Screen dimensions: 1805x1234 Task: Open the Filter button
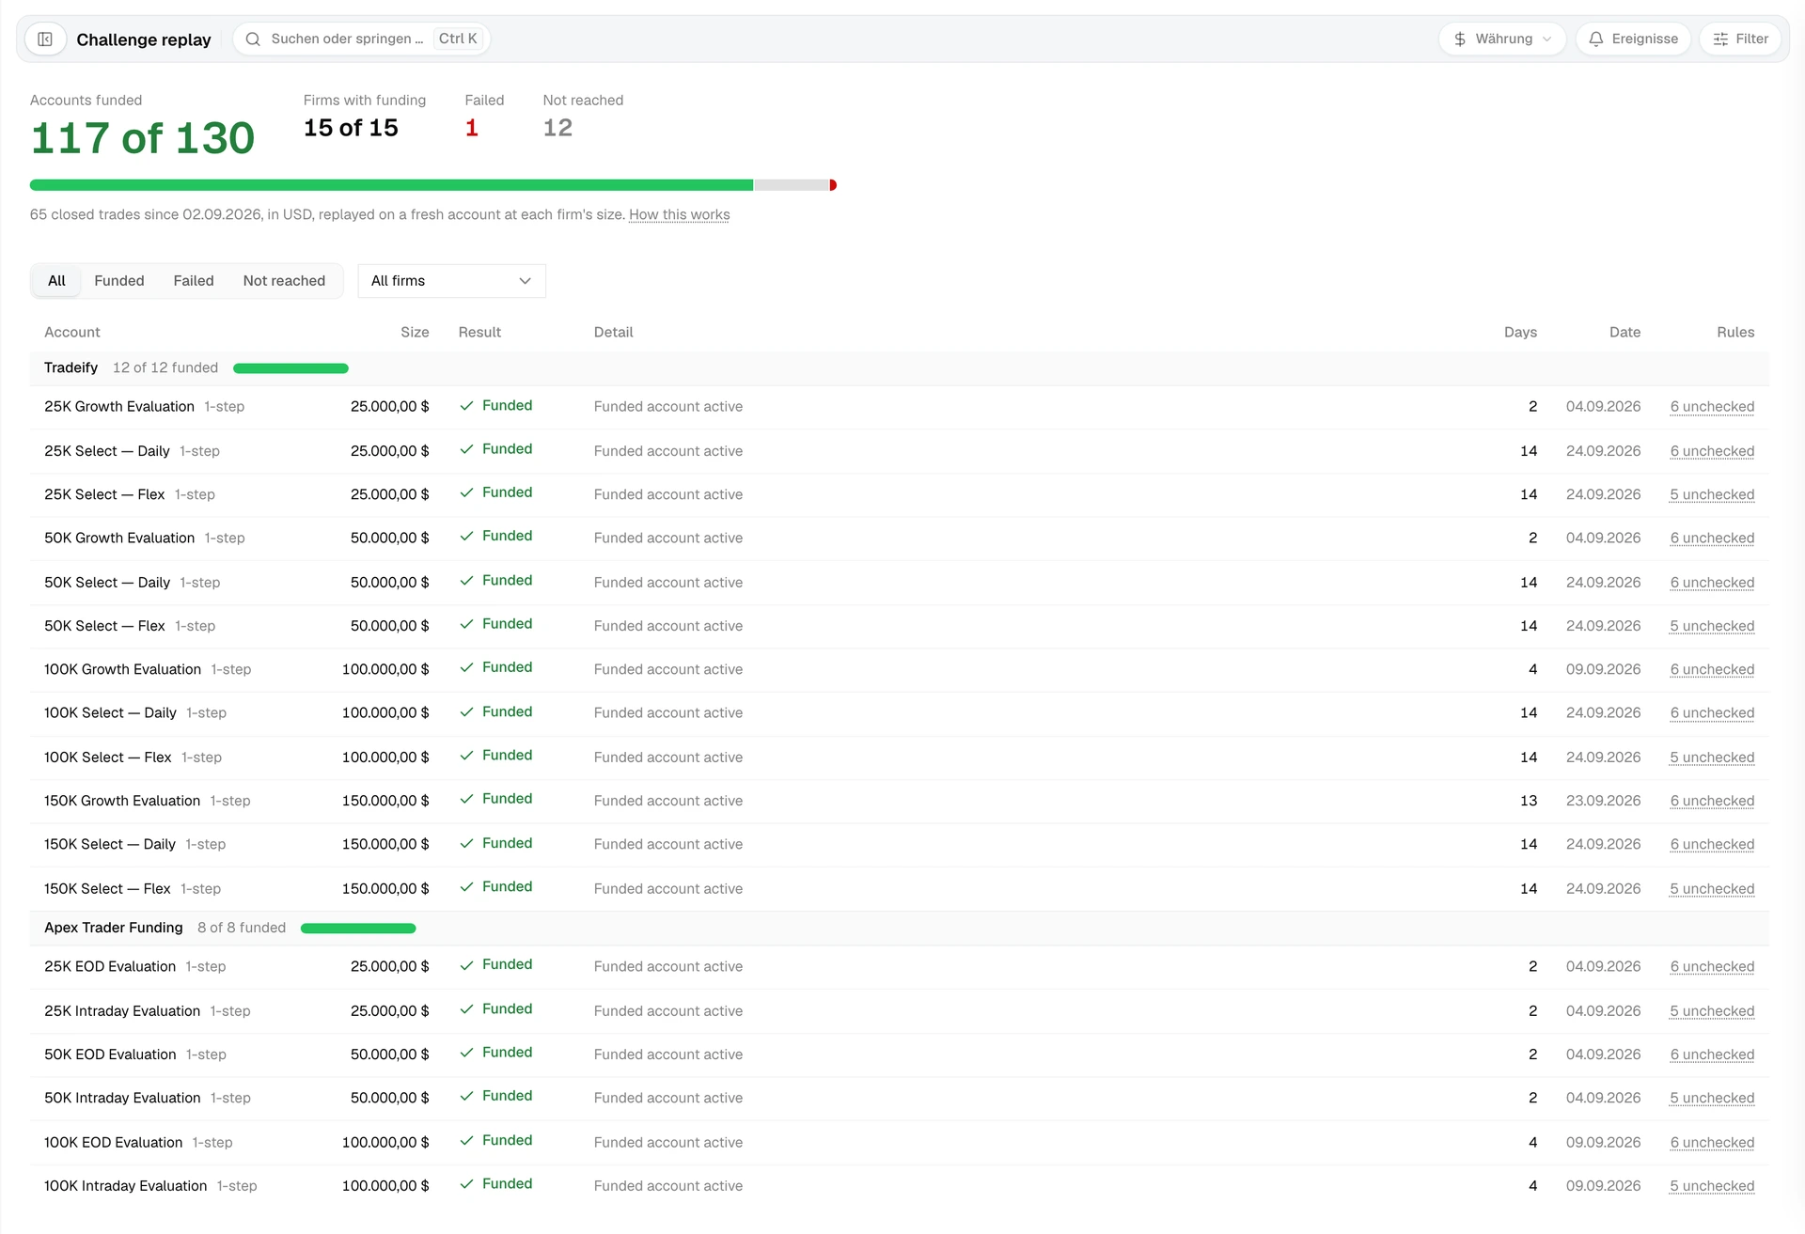(1740, 39)
